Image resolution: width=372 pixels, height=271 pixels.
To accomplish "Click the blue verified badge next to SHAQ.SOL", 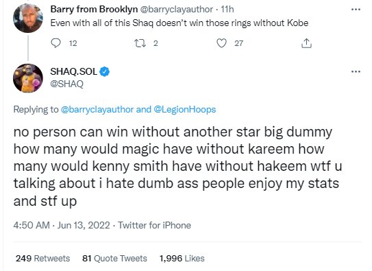I will [104, 71].
